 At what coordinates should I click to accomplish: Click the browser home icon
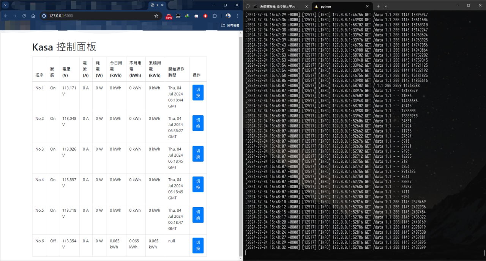[33, 16]
